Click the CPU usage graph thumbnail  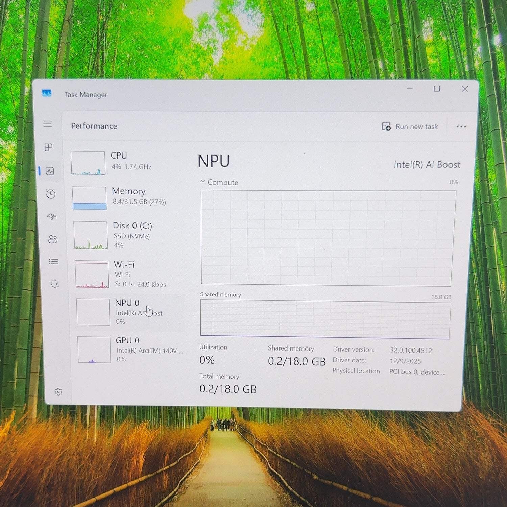pyautogui.click(x=88, y=163)
